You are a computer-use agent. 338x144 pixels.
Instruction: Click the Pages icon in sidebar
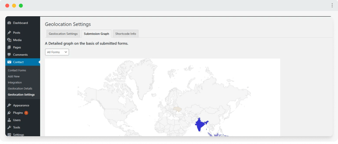coord(9,47)
